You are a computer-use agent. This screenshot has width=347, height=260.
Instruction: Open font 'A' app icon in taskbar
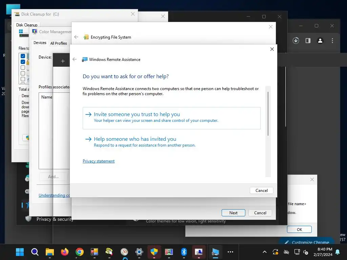pos(169,252)
